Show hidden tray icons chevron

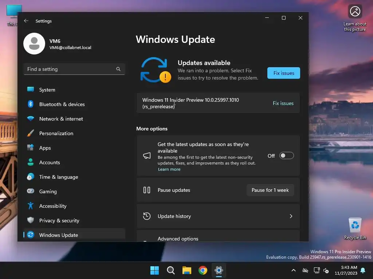click(294, 270)
